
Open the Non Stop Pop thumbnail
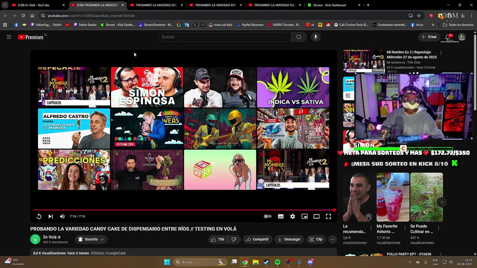pyautogui.click(x=220, y=170)
